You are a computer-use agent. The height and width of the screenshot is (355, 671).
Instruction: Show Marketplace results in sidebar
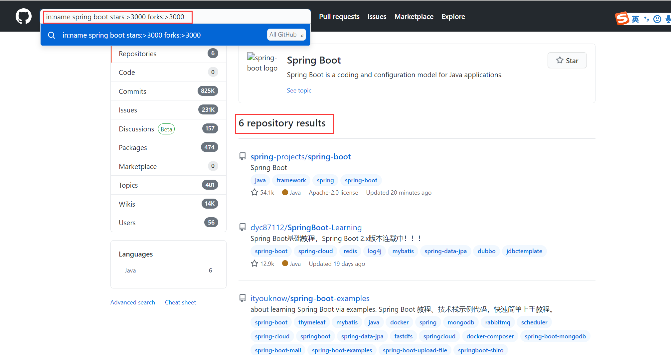coord(168,166)
